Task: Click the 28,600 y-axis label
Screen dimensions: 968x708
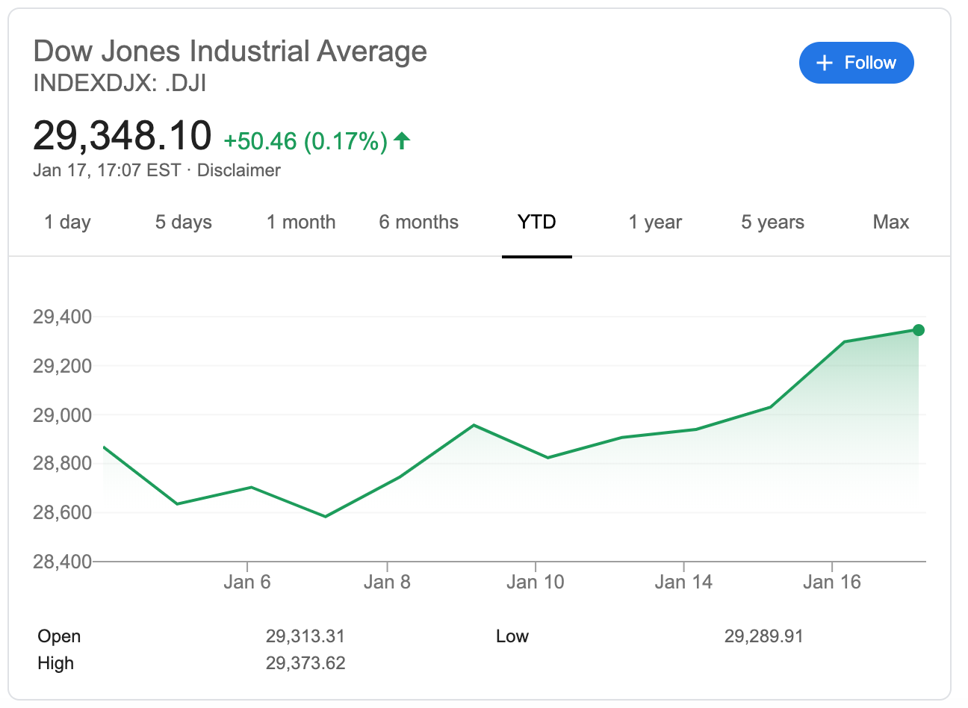Action: (63, 512)
